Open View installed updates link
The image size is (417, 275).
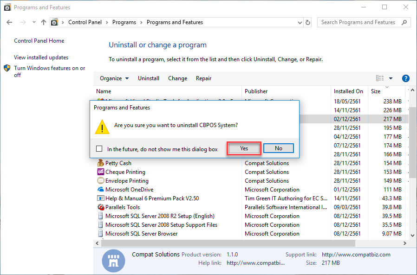[41, 58]
